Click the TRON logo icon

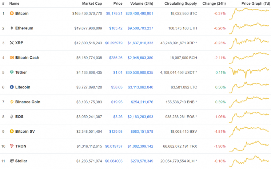(x=12, y=146)
